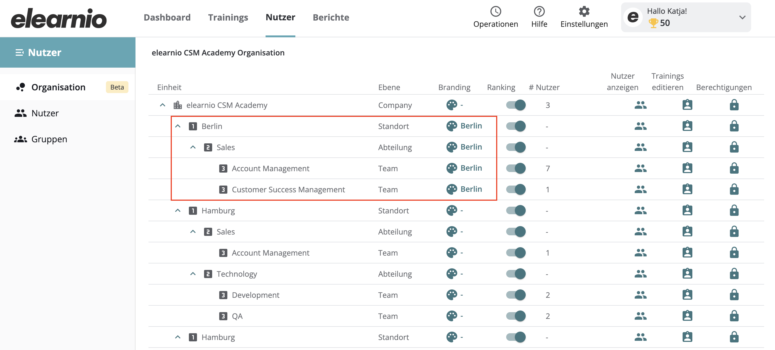Open Nutzer list in the sidebar
This screenshot has width=775, height=350.
(68, 113)
